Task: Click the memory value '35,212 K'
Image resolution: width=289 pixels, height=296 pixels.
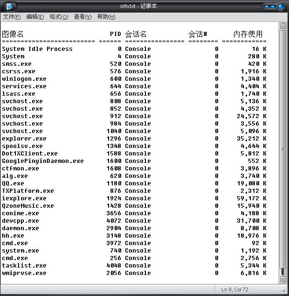Action: [x=252, y=139]
